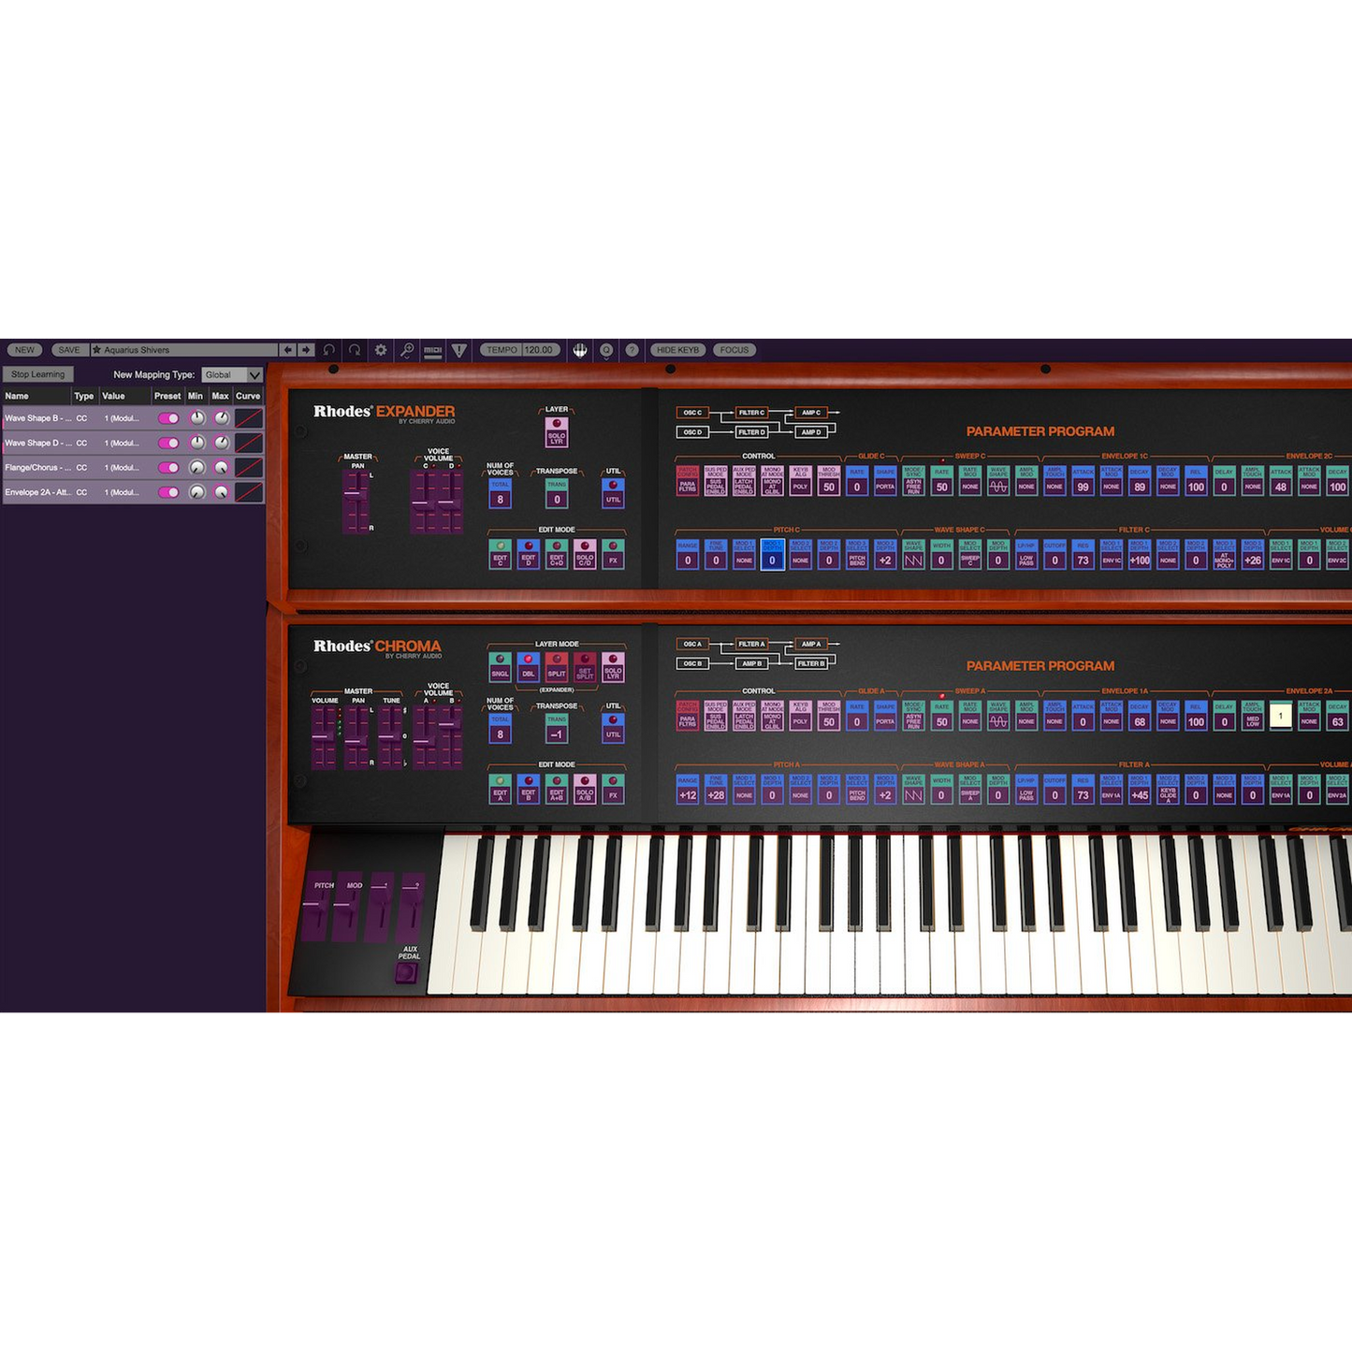The width and height of the screenshot is (1352, 1352).
Task: Go to the next preset arrow
Action: (x=306, y=350)
